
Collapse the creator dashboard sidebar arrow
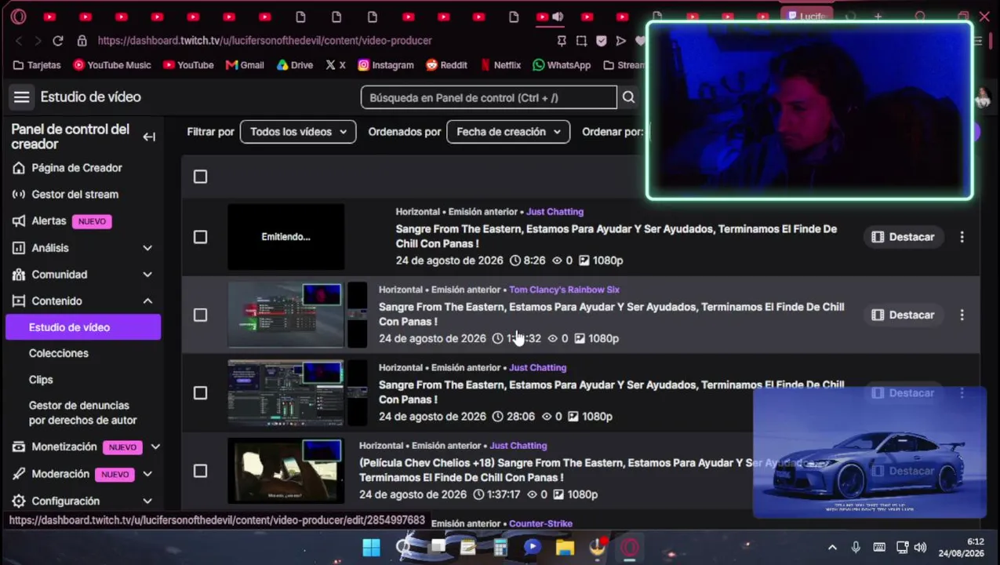point(149,137)
